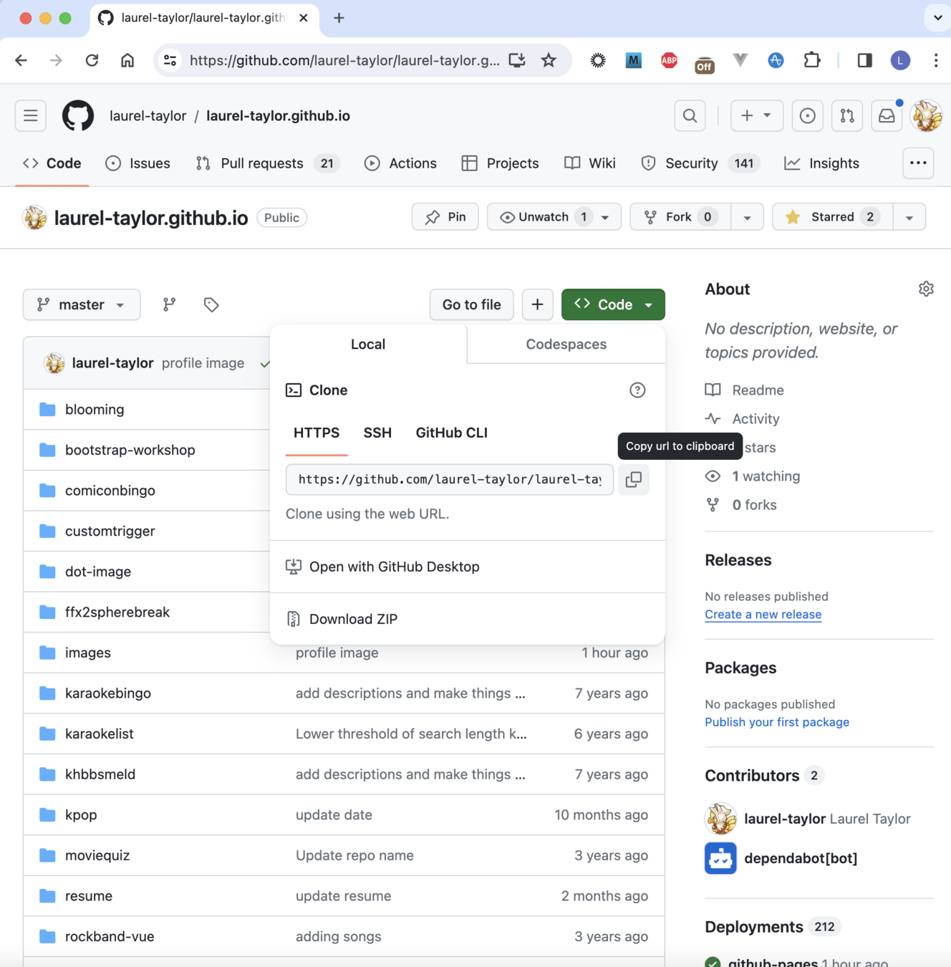Open dependabot[bot] contributor profile
The height and width of the screenshot is (967, 951).
[x=801, y=858]
